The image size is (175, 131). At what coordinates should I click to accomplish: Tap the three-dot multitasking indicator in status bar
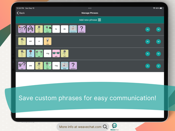[x=90, y=8]
